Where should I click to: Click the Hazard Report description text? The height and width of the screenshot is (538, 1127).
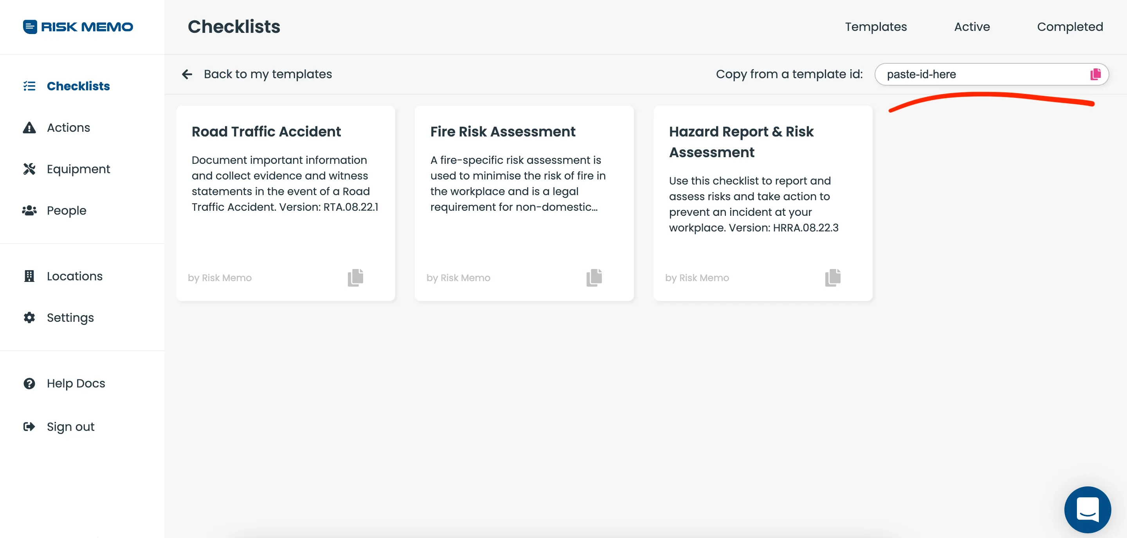click(753, 204)
